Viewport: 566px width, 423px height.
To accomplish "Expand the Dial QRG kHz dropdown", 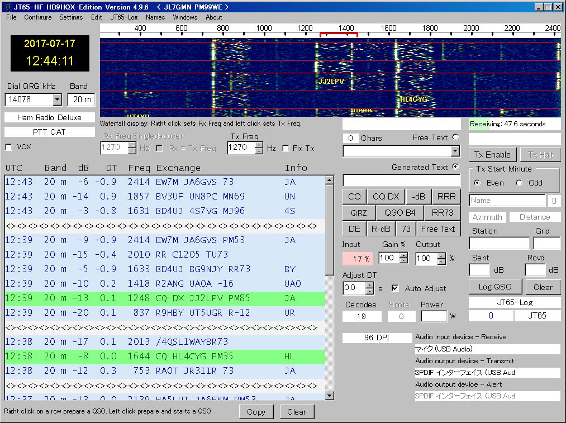I will coord(58,99).
